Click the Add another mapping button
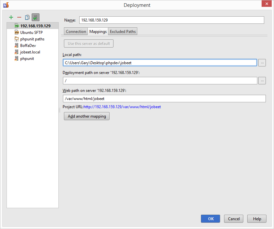Image resolution: width=274 pixels, height=229 pixels. 86,116
